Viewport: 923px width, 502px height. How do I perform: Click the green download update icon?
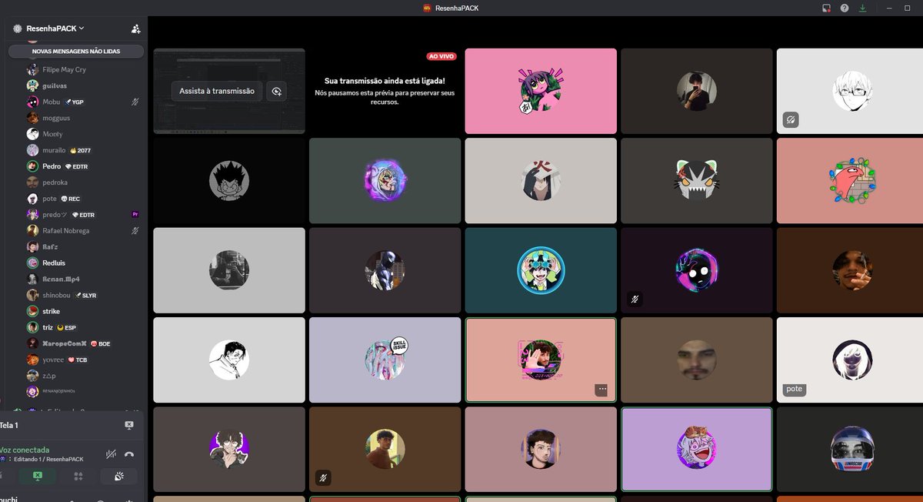click(862, 8)
